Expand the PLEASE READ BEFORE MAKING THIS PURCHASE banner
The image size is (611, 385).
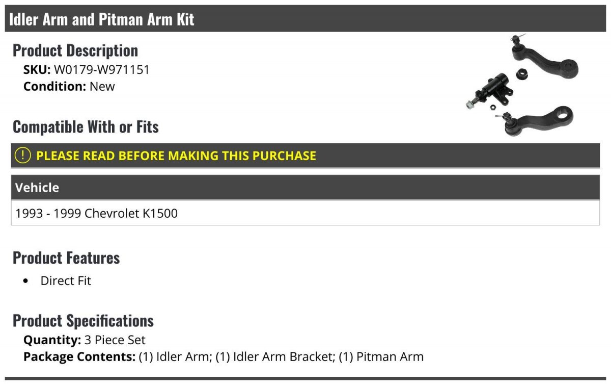pos(305,156)
